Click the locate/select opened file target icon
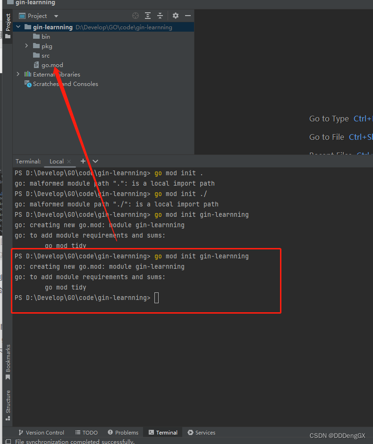The width and height of the screenshot is (373, 444). [136, 16]
